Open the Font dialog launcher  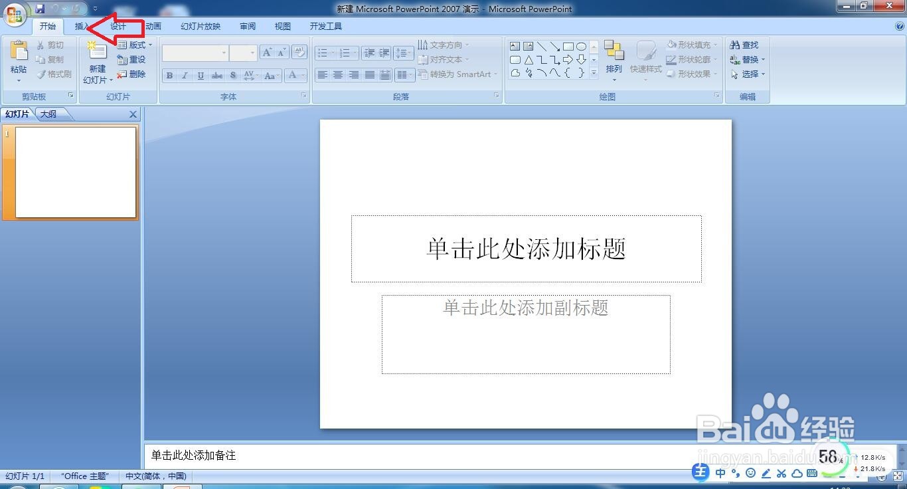[304, 96]
